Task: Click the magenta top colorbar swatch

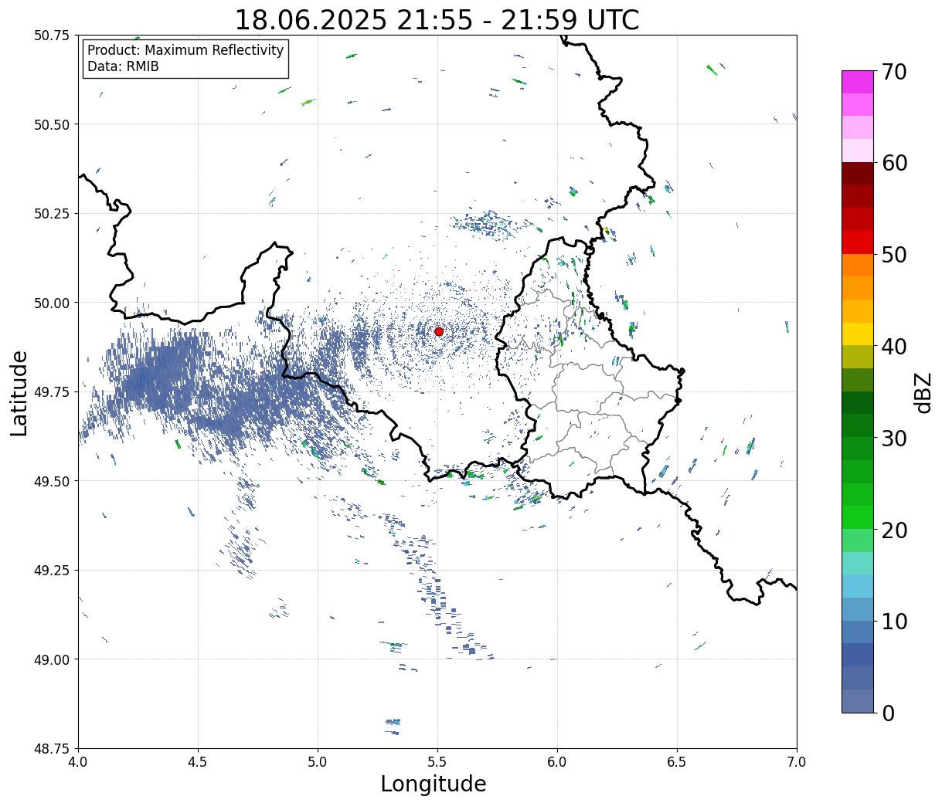Action: (x=858, y=82)
